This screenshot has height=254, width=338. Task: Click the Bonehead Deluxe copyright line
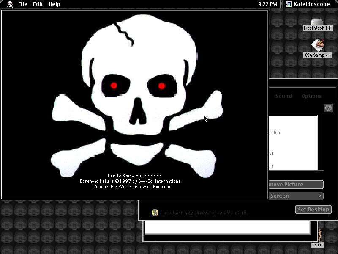pos(131,182)
